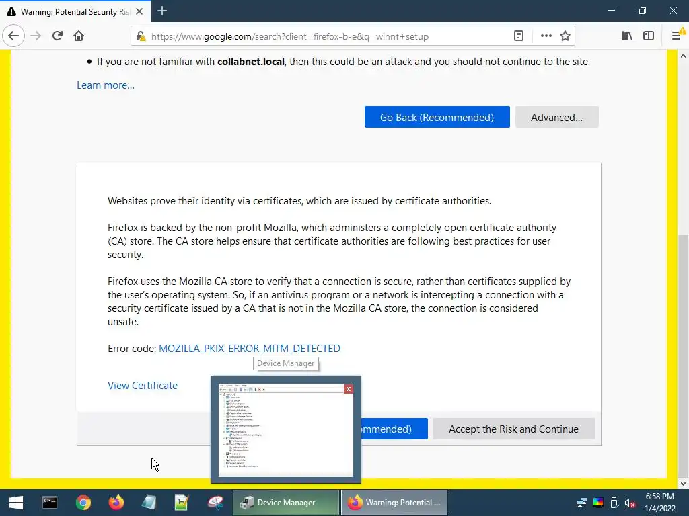Viewport: 689px width, 516px height.
Task: Select the Device Manager window preview thumbnail
Action: click(x=285, y=430)
